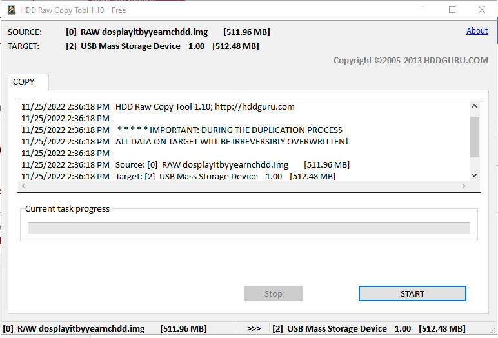This screenshot has width=498, height=338.
Task: Click the log line starting with 'Source: [0]'
Action: tap(232, 165)
